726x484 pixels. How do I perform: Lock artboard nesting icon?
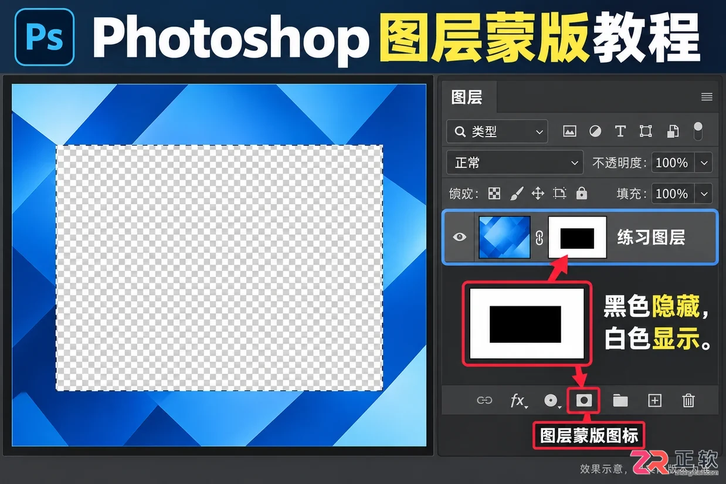click(559, 194)
